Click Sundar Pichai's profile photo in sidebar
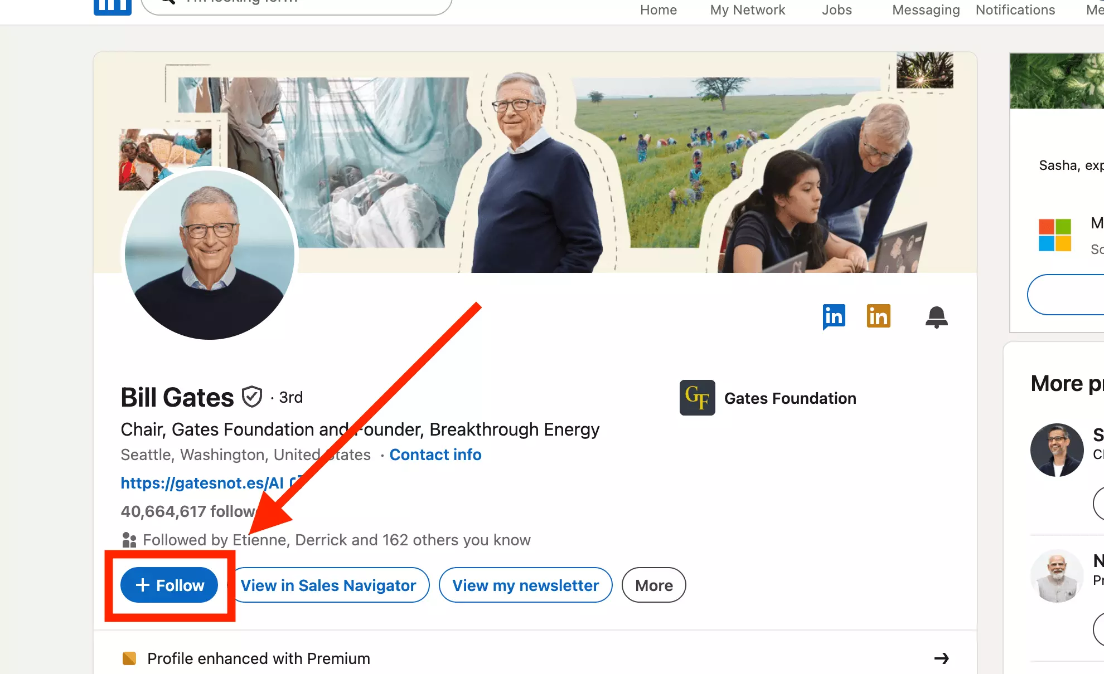 coord(1057,450)
